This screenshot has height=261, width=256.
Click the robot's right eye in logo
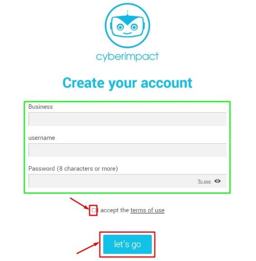coord(134,27)
